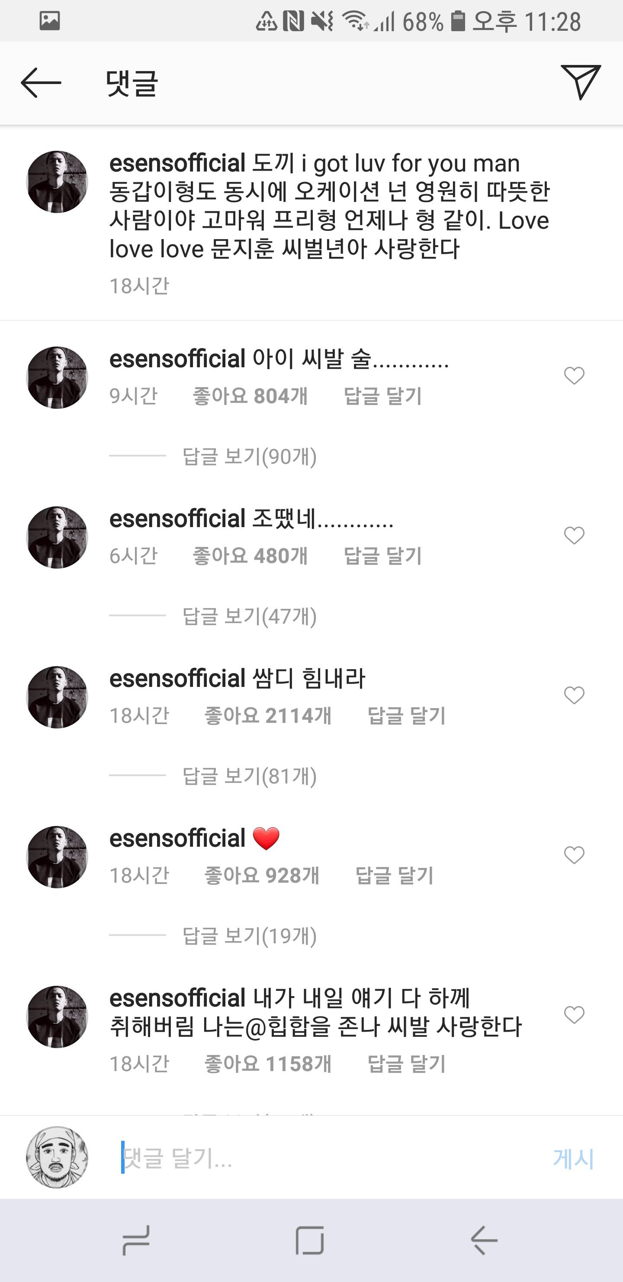623x1282 pixels.
Task: Expand 답글 보기(81개) replies
Action: point(249,776)
